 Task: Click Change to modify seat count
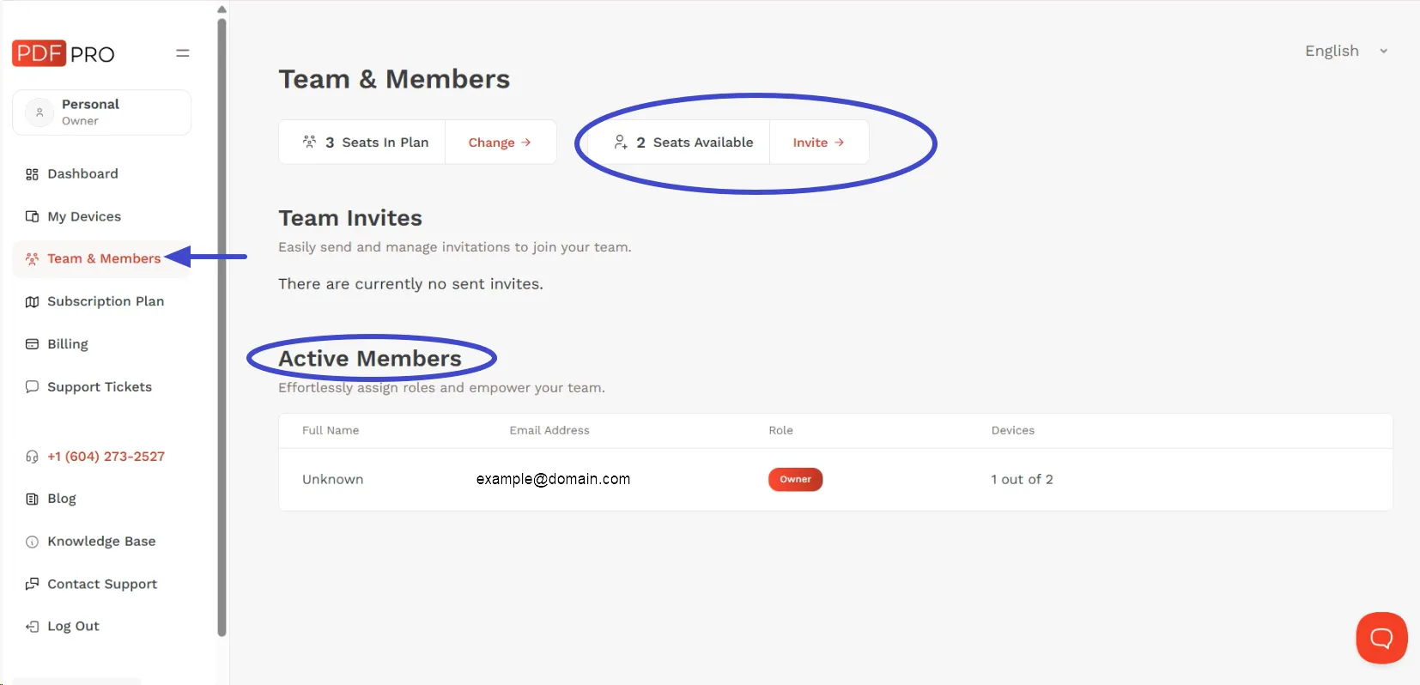pyautogui.click(x=500, y=142)
